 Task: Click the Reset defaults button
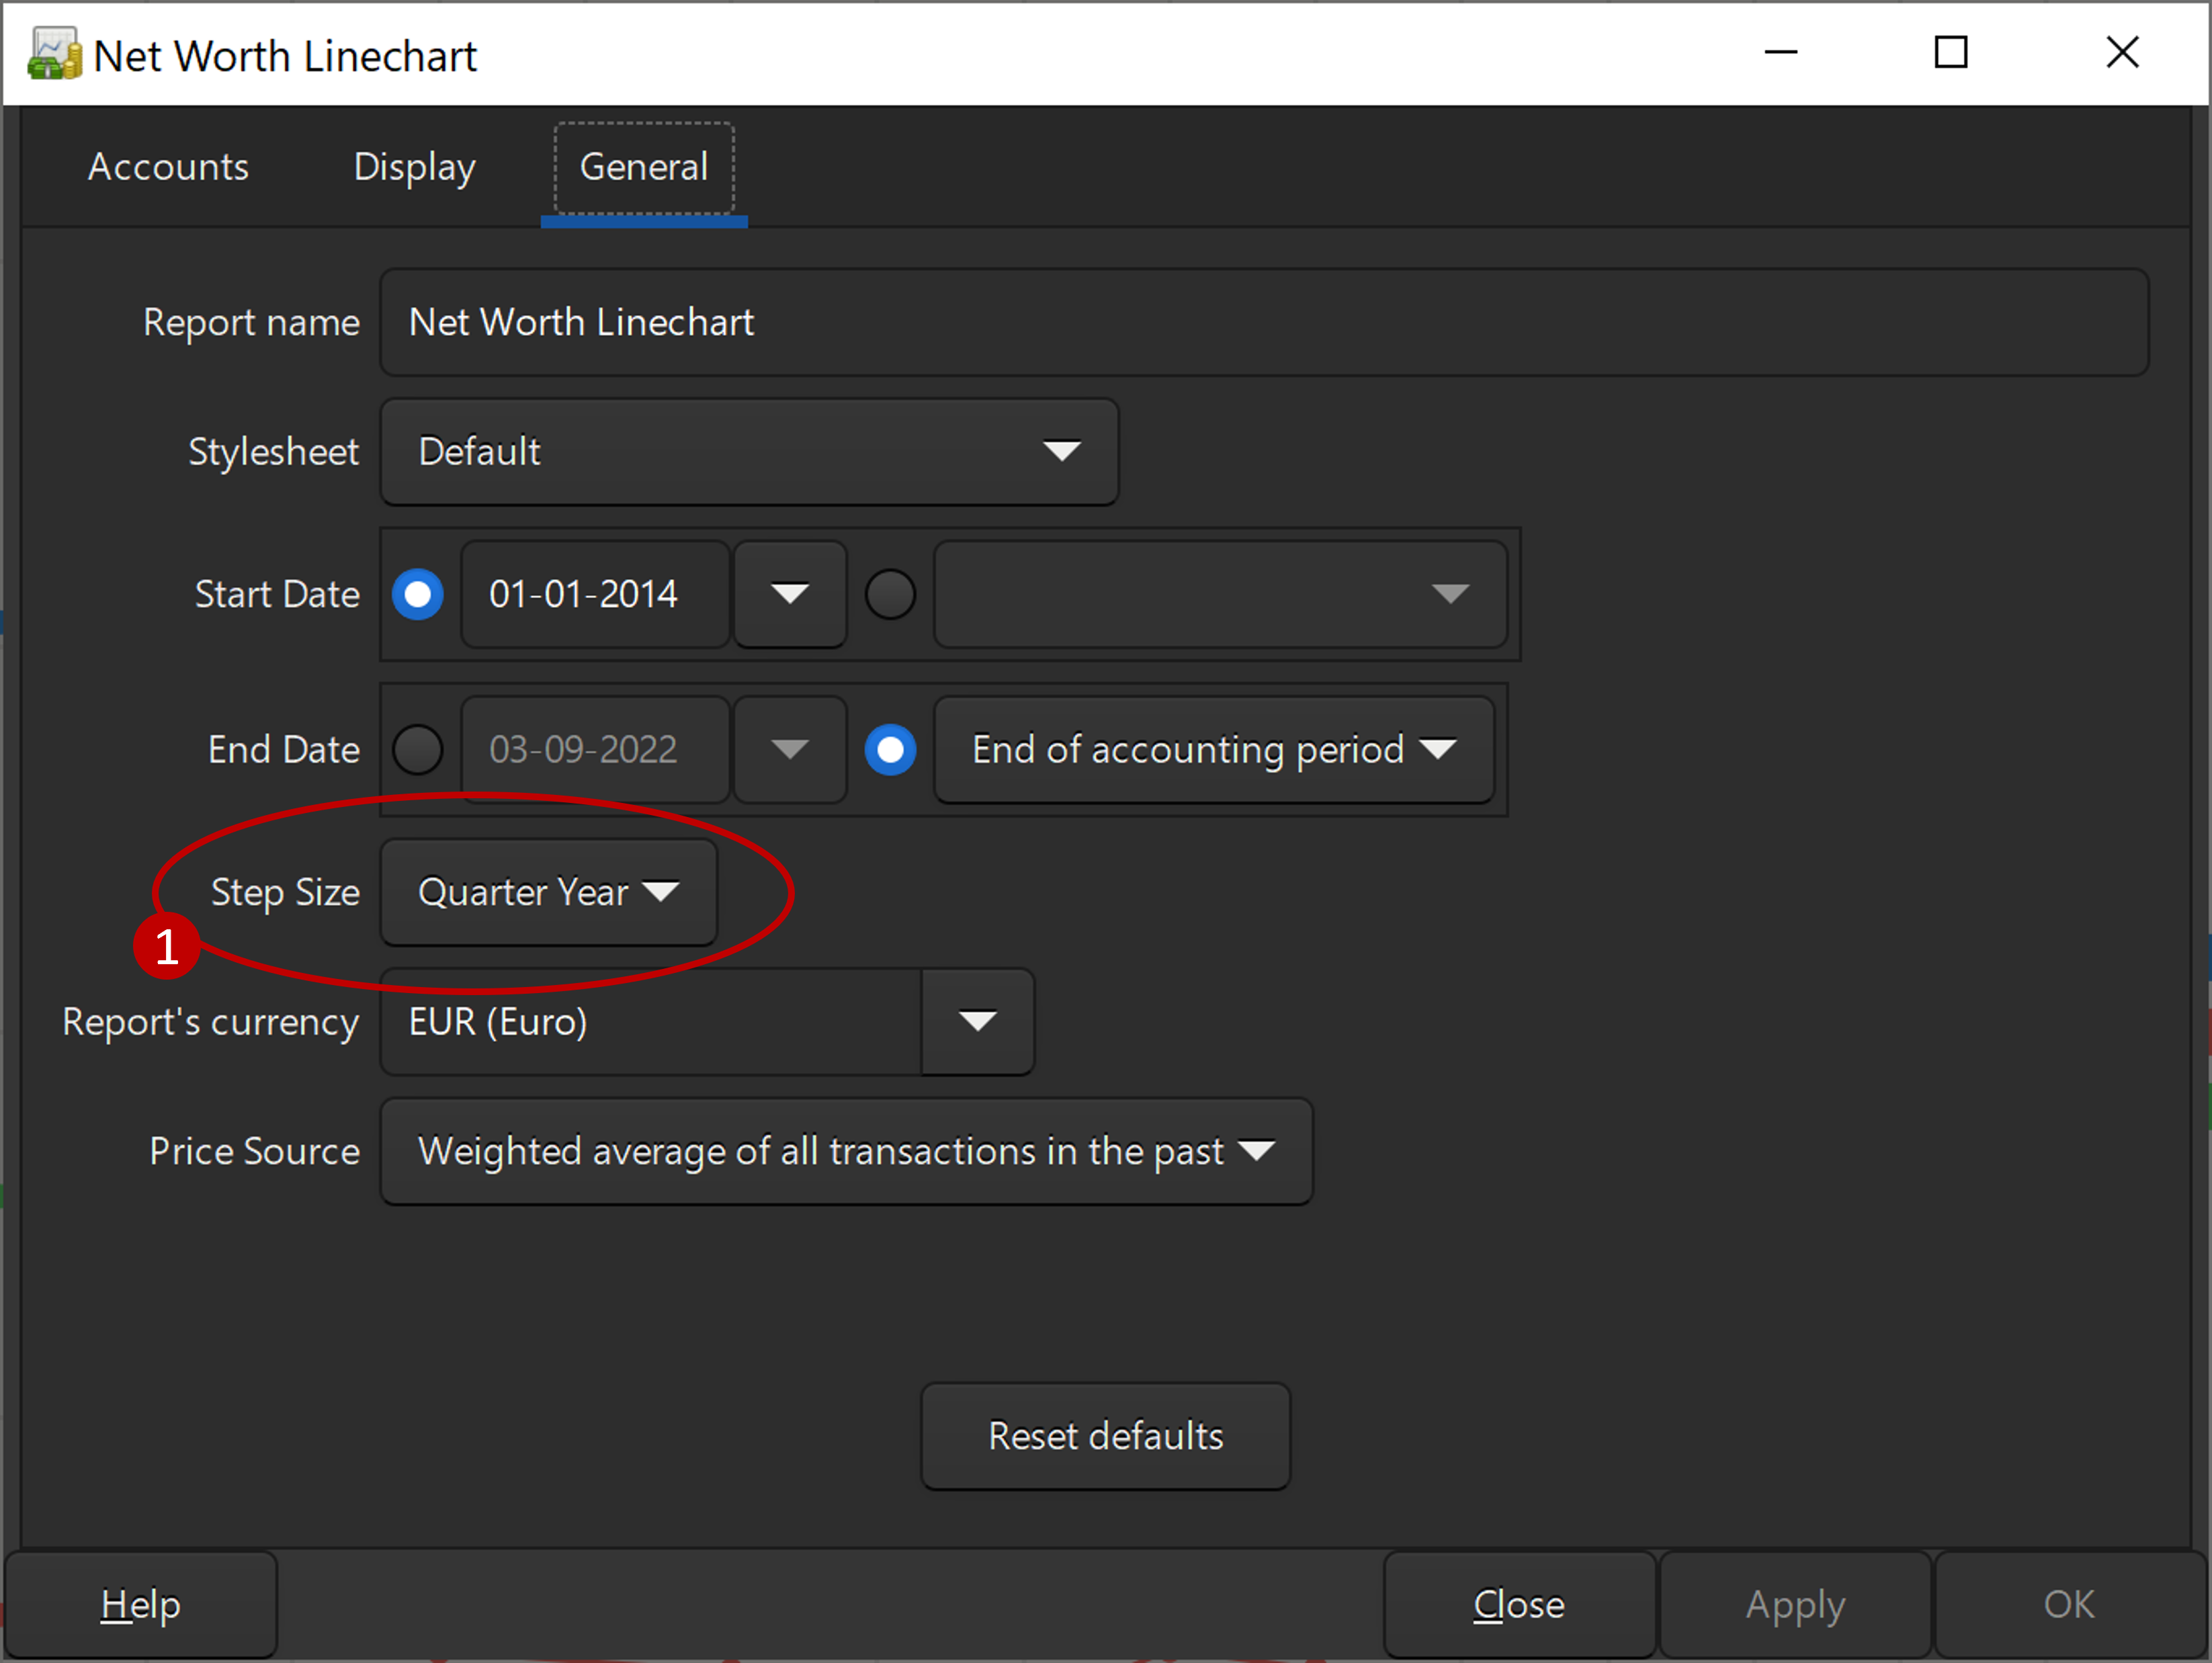pos(1105,1437)
